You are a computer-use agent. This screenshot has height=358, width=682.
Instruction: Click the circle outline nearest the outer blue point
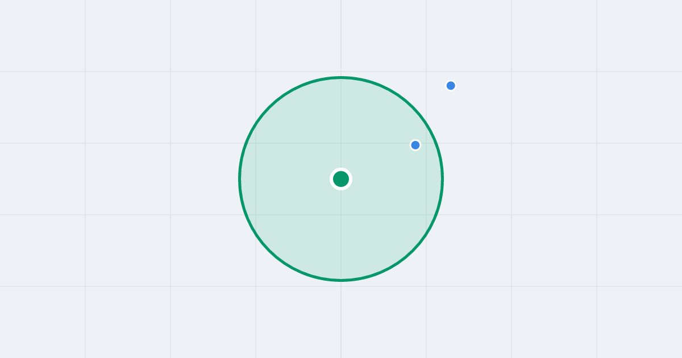coord(418,113)
